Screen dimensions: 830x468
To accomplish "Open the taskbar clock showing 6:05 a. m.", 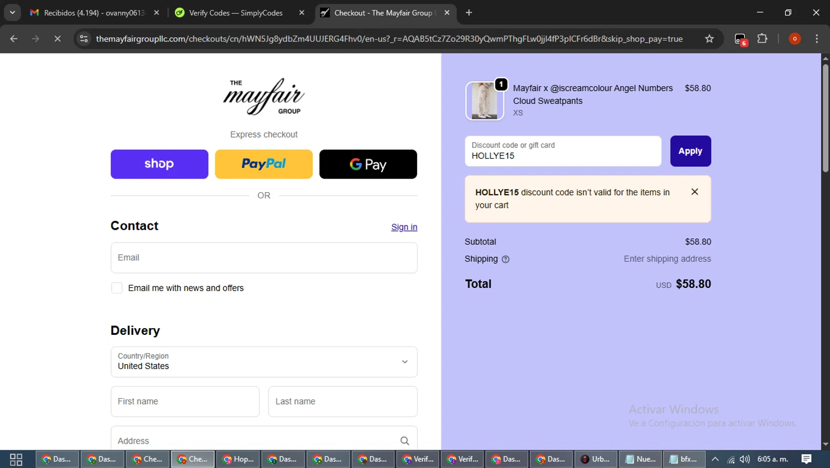I will (772, 459).
